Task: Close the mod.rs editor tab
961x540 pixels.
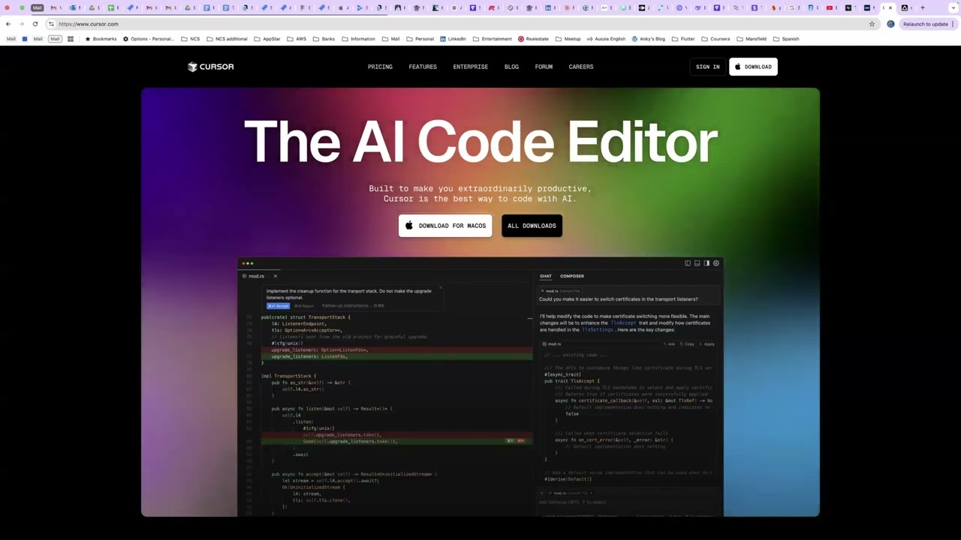Action: 275,276
